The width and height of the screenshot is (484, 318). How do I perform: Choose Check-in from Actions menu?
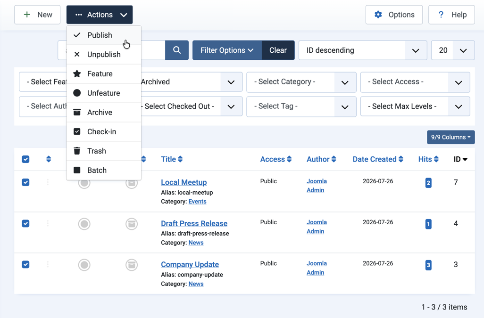(x=104, y=132)
